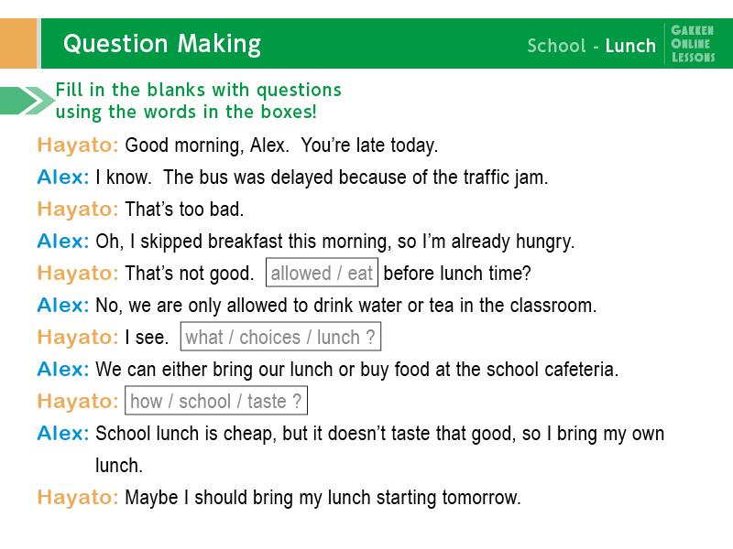This screenshot has height=549, width=733.
Task: Click the "School" text in header
Action: point(556,46)
